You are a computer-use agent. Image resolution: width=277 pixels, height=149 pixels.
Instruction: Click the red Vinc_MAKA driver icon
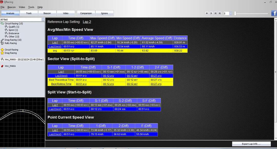[2, 66]
